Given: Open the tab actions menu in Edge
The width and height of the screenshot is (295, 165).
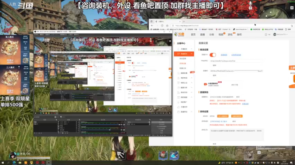Looking at the screenshot, I should click(x=152, y=22).
